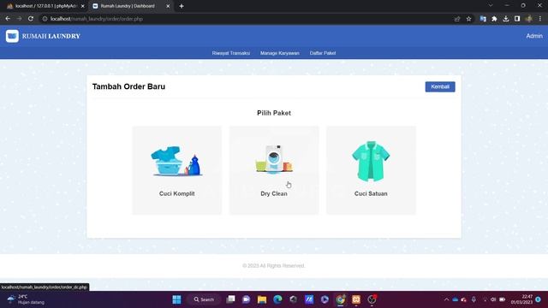
Task: Click the browser address bar
Action: coord(245,19)
